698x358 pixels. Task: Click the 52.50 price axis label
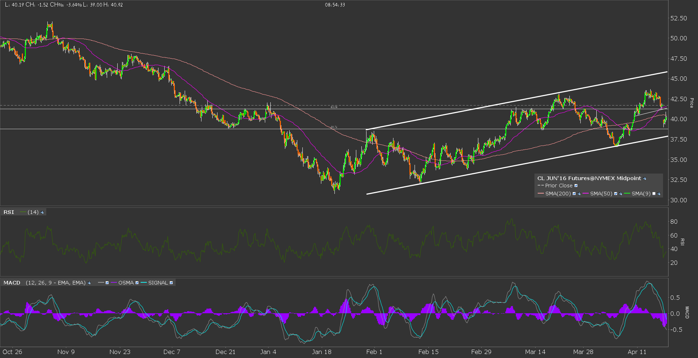click(679, 19)
